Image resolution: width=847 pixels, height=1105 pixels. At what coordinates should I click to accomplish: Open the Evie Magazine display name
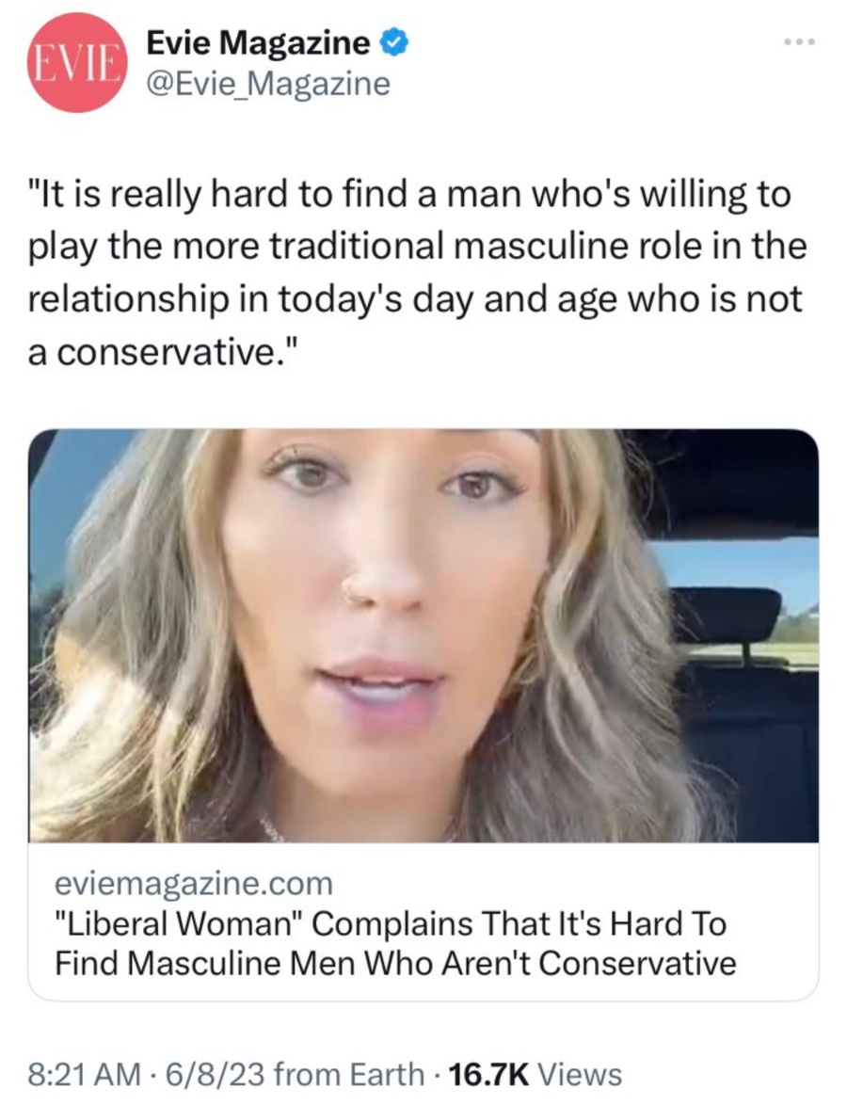coord(258,44)
